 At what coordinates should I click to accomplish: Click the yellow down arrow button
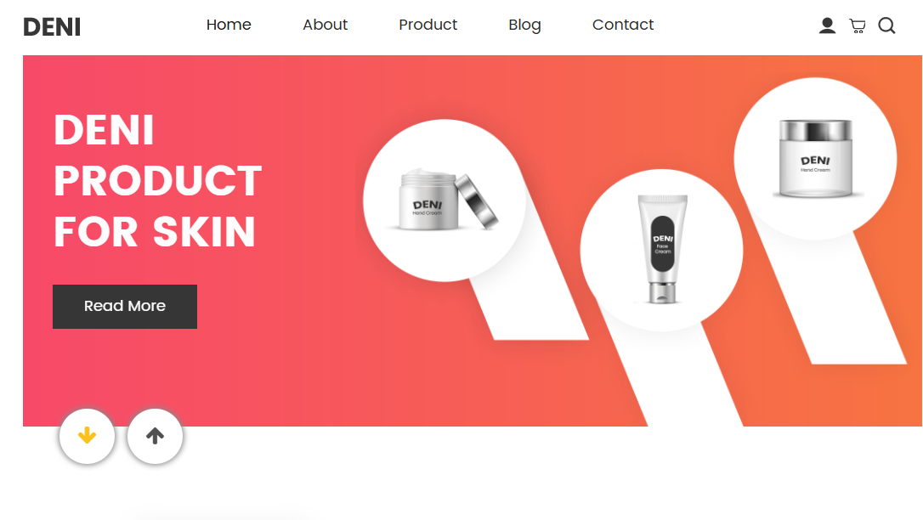[x=88, y=436]
